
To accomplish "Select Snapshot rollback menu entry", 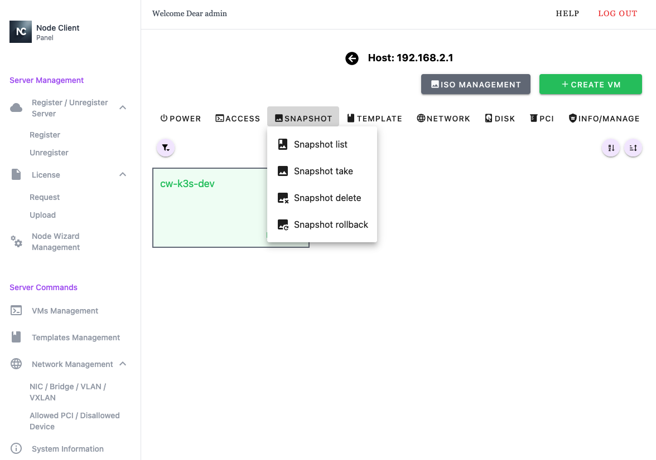I will coord(331,225).
